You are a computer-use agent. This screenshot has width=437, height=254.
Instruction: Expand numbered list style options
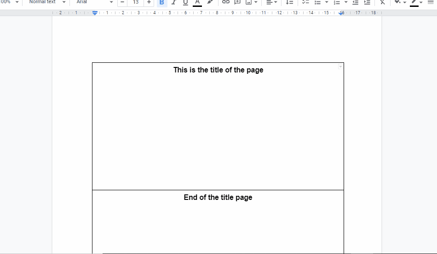[x=346, y=2]
